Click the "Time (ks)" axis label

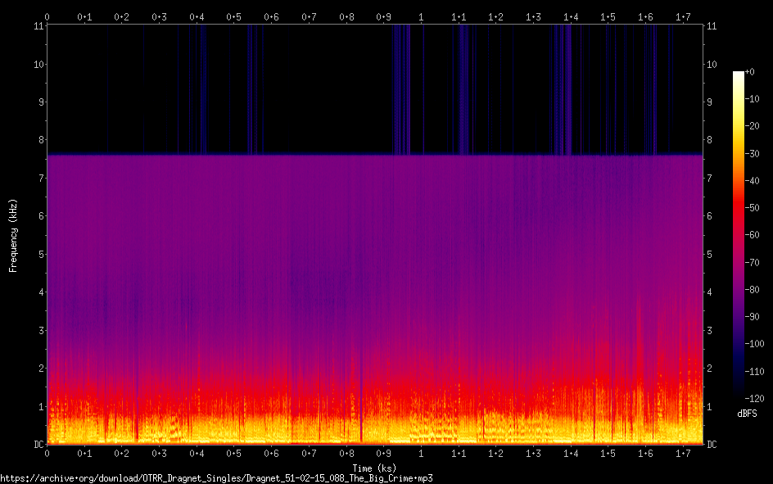coord(374,468)
